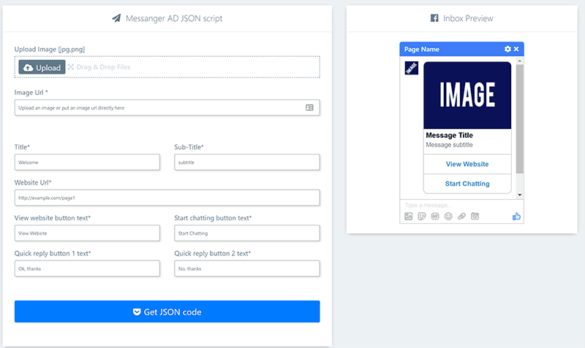Viewport: 585px width, 348px height.
Task: Click the preview scrollbar down arrow
Action: 520,195
